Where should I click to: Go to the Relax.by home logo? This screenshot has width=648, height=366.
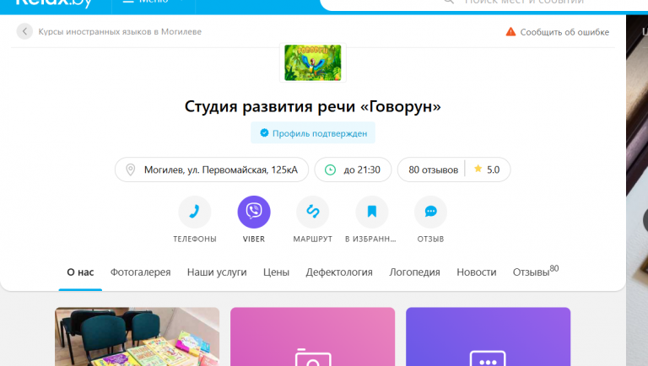[x=54, y=3]
